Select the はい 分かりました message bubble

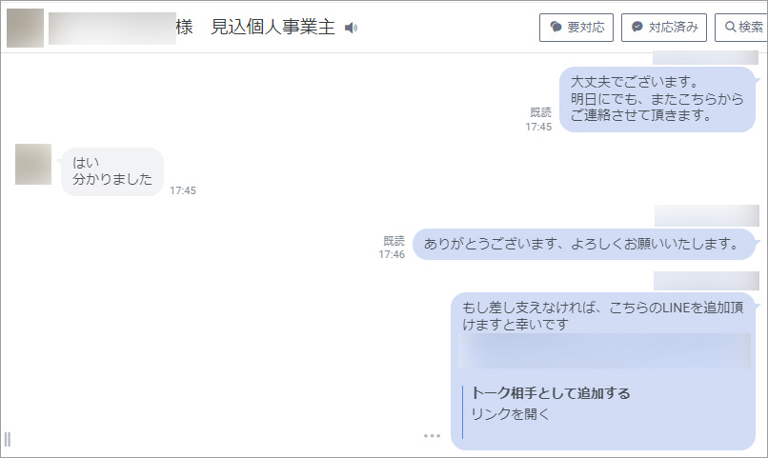pos(111,171)
